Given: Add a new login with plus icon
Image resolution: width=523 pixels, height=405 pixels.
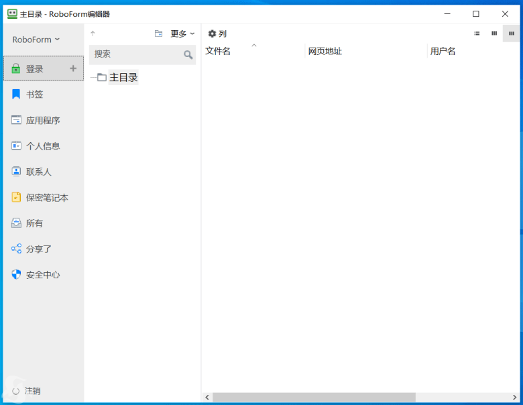Looking at the screenshot, I should pyautogui.click(x=73, y=68).
